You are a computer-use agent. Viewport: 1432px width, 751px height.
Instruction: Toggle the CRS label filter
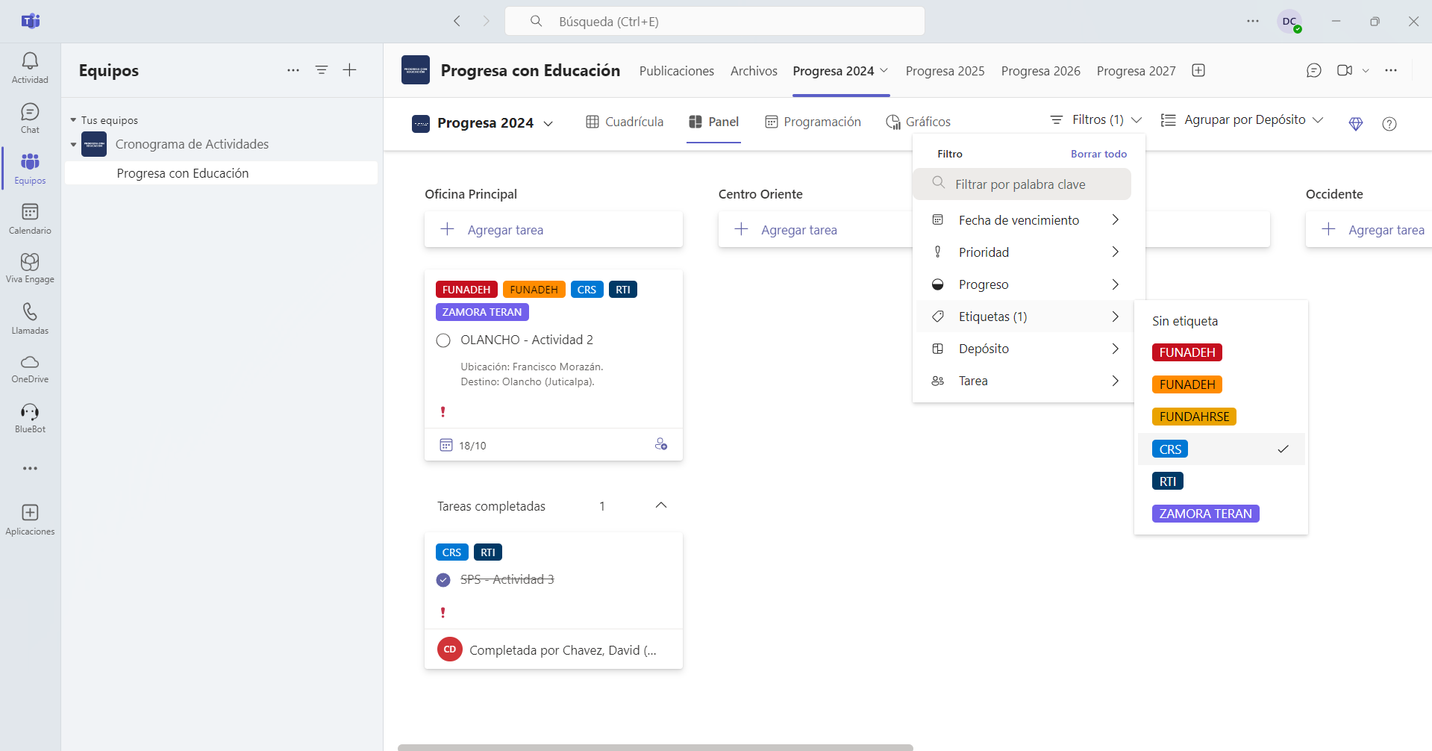coord(1221,449)
